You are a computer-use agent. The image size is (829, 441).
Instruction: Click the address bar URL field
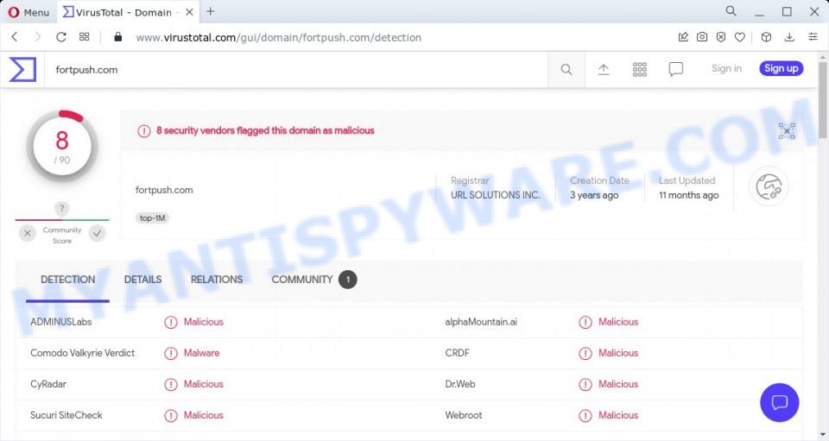tap(279, 37)
